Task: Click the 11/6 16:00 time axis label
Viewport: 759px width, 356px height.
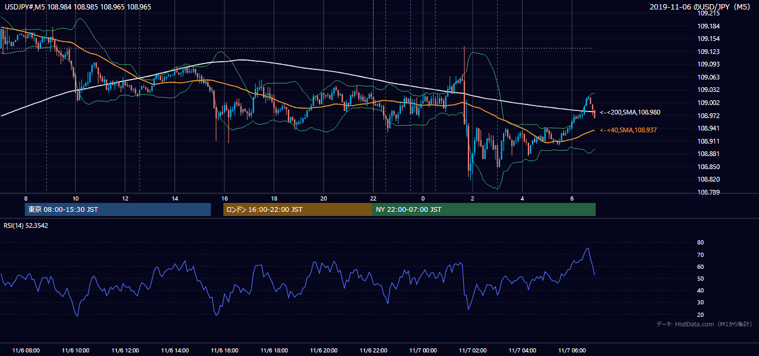Action: [224, 351]
